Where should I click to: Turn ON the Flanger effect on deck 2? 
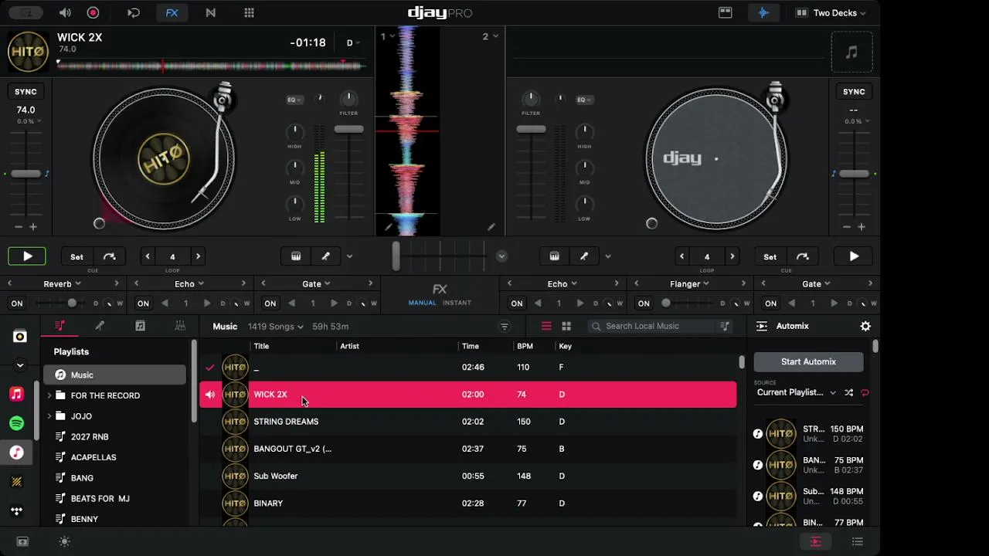tap(644, 303)
